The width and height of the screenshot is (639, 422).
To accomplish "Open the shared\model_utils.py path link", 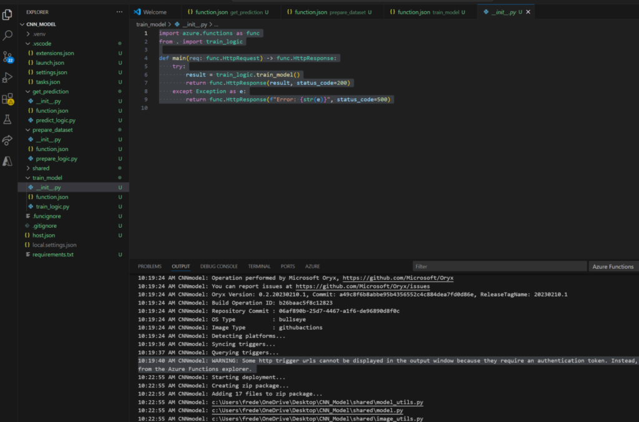I will pyautogui.click(x=318, y=402).
